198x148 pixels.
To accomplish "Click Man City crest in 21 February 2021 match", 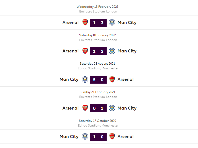I will pyautogui.click(x=112, y=108).
